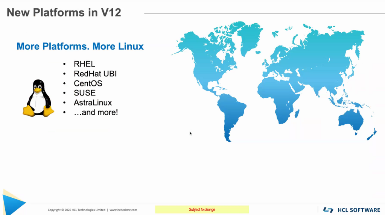Select the RedHat UBI bullet item
Image resolution: width=385 pixels, height=215 pixels.
[95, 74]
